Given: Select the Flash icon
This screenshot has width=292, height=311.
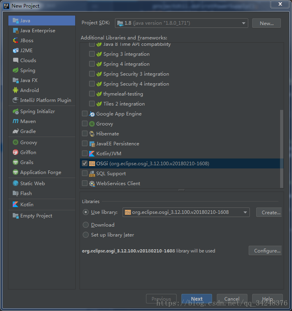Looking at the screenshot, I should click(16, 193).
